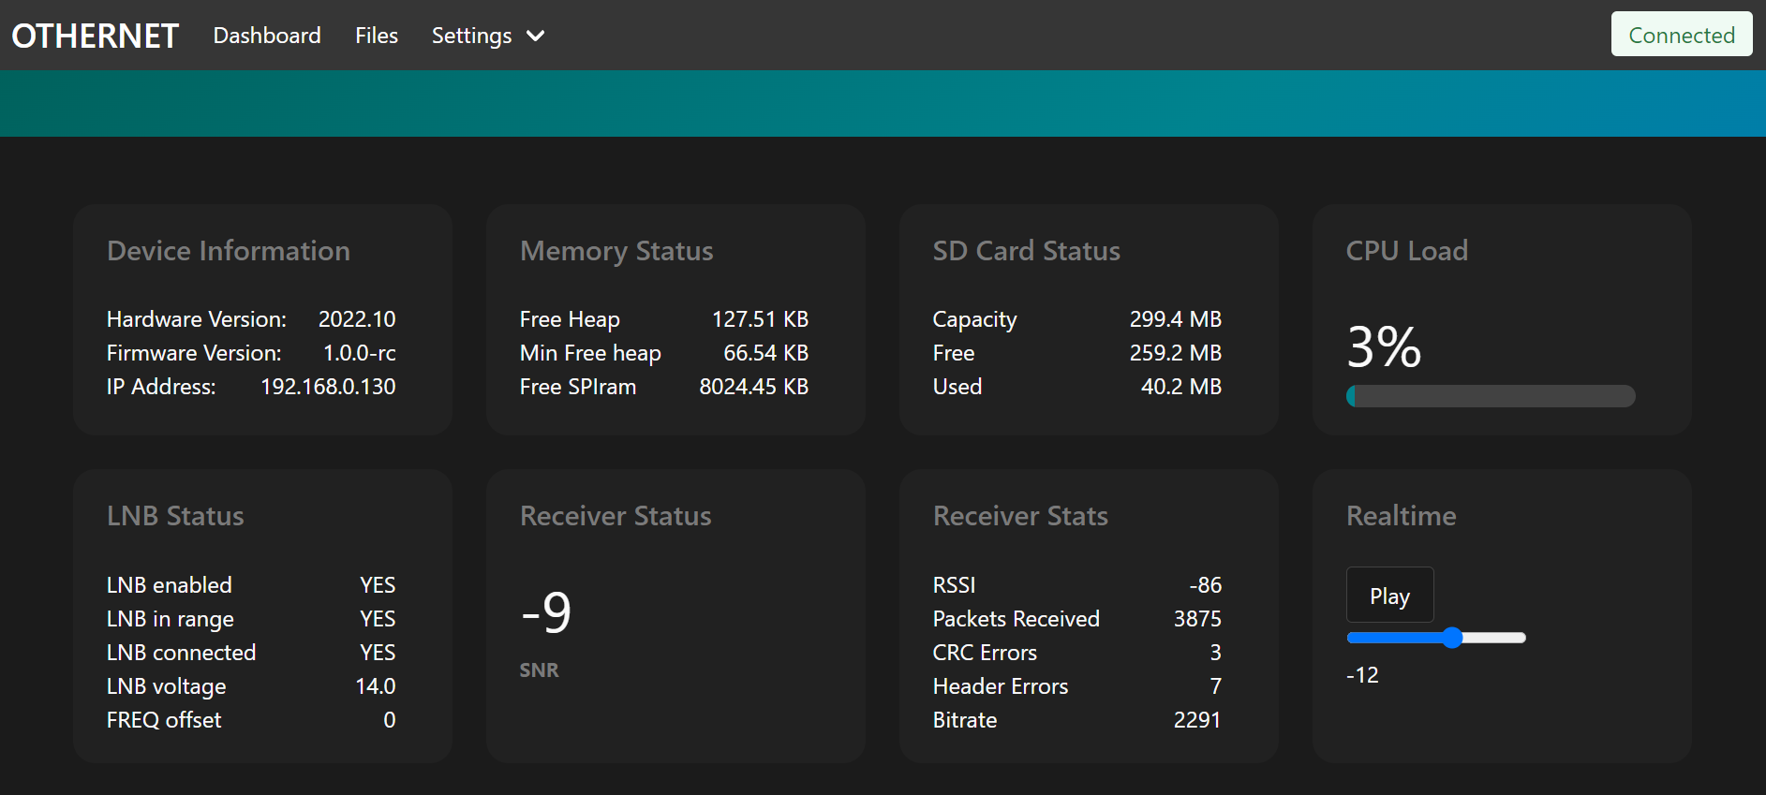The width and height of the screenshot is (1766, 795).
Task: Select Packets Received value 3875
Action: click(1197, 619)
